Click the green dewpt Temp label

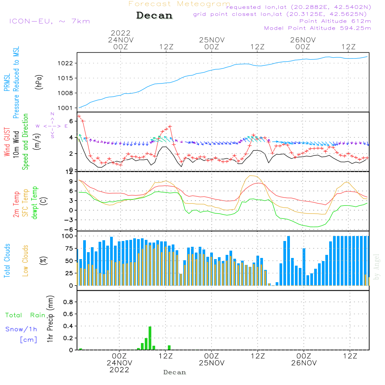35,203
